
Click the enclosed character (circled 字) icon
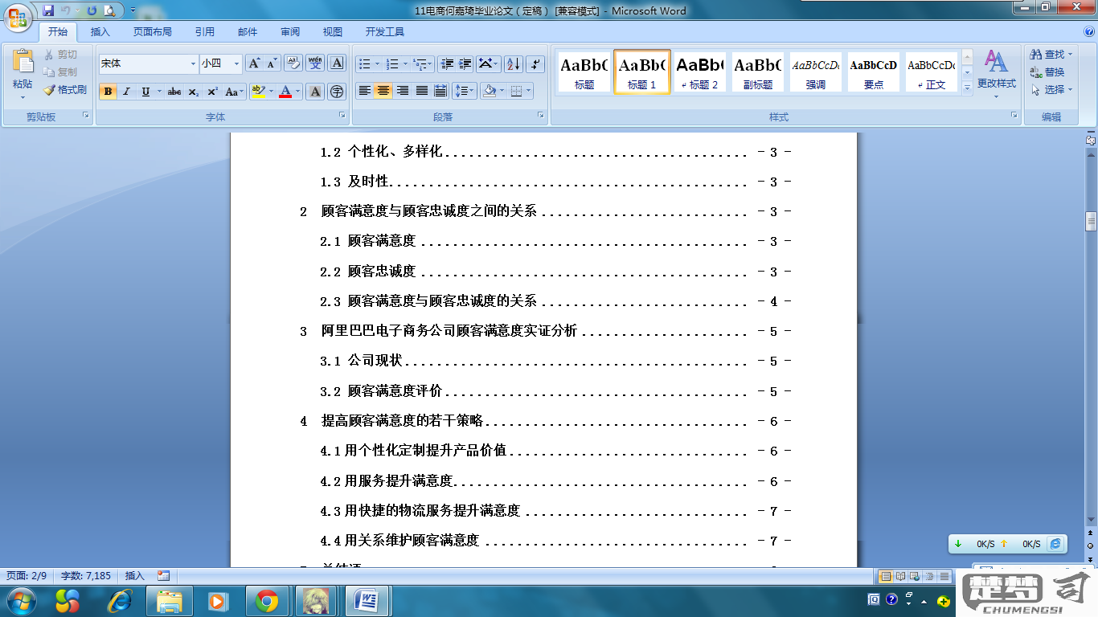(x=337, y=92)
